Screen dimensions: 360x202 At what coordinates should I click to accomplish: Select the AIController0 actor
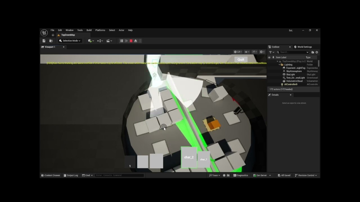point(293,84)
